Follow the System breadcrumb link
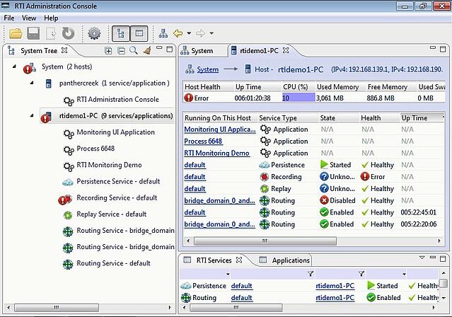Viewport: 452px width, 317px height. point(207,69)
